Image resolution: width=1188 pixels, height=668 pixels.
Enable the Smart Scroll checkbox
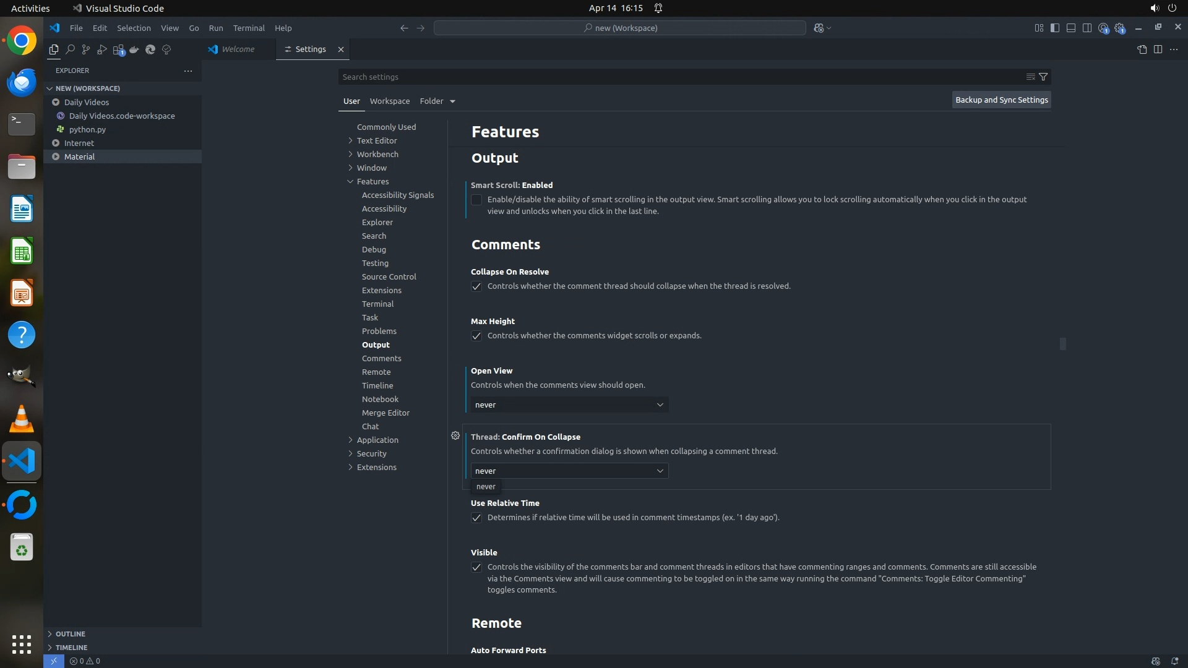[476, 200]
